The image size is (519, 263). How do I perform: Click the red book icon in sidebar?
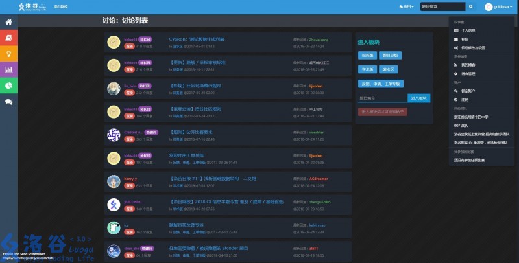(9, 38)
